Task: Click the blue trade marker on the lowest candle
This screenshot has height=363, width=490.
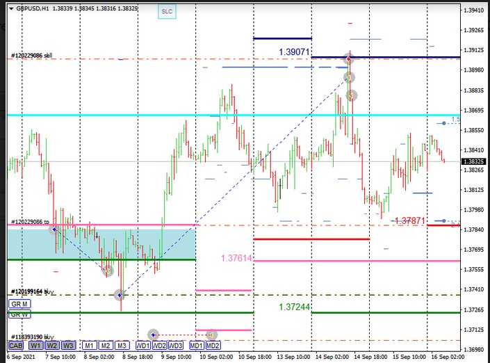Action: [120, 295]
